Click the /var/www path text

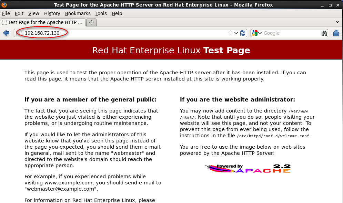tap(298, 111)
